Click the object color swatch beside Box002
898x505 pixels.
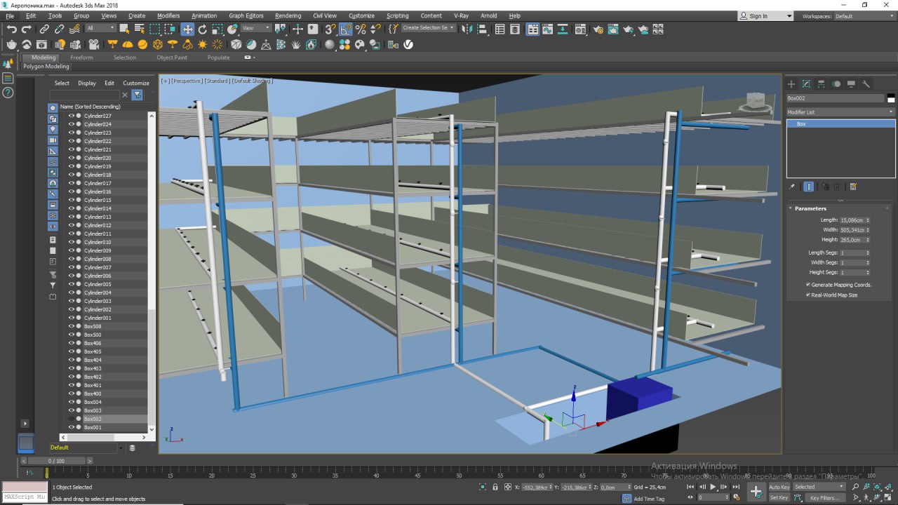[x=891, y=99]
